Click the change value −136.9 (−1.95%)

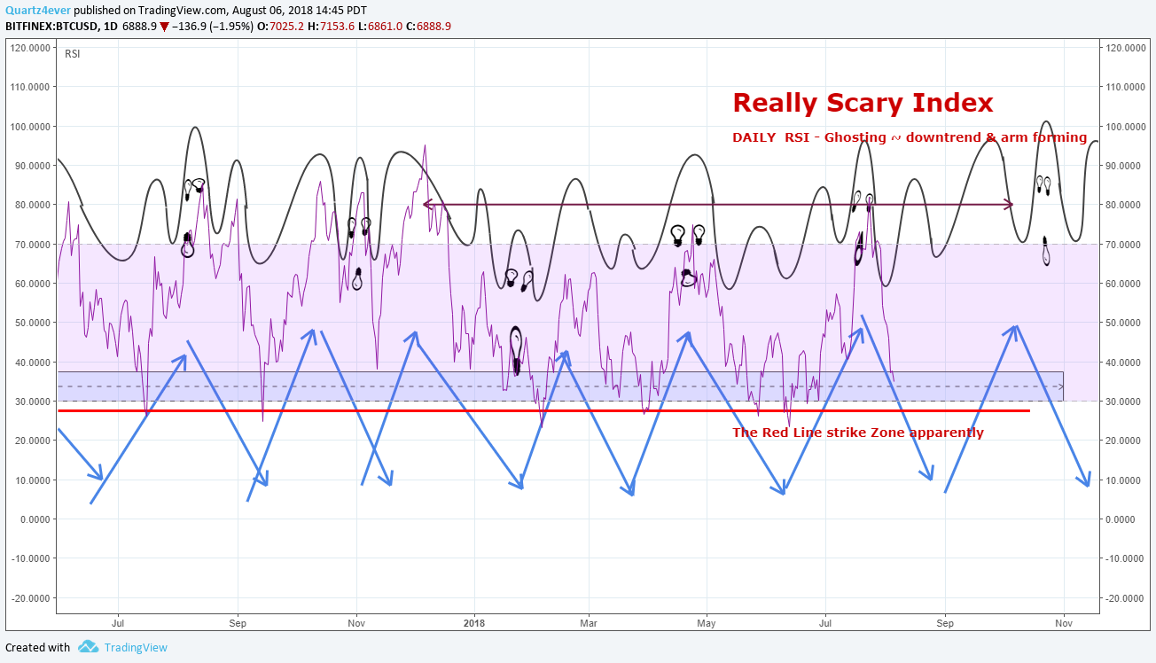click(213, 27)
